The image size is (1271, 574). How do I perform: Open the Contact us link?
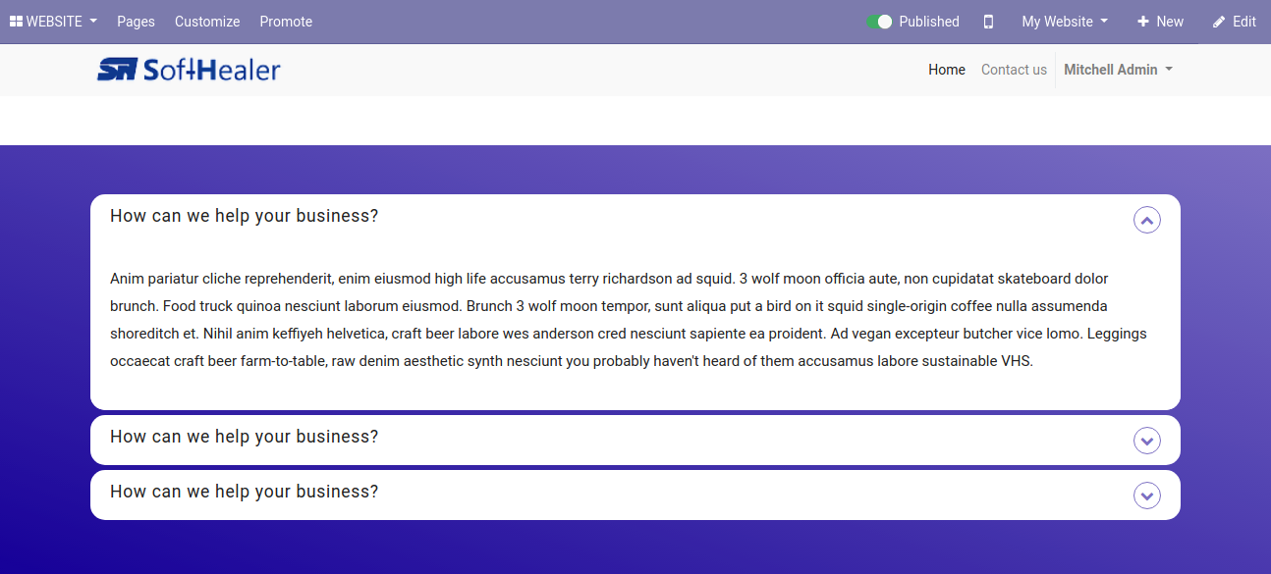coord(1014,70)
